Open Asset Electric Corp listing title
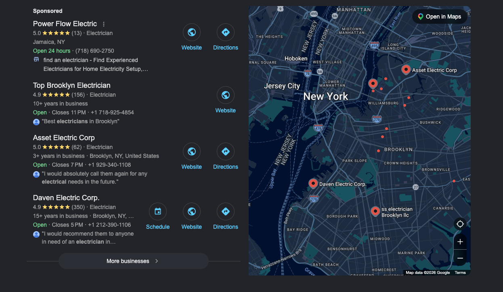This screenshot has height=292, width=503. point(64,138)
